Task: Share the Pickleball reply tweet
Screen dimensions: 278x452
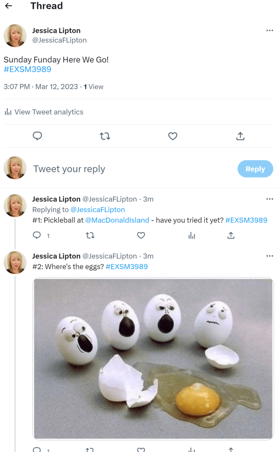Action: click(x=230, y=235)
